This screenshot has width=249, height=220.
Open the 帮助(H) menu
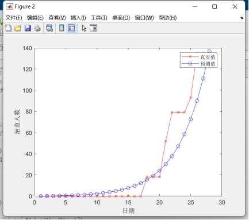coord(167,18)
